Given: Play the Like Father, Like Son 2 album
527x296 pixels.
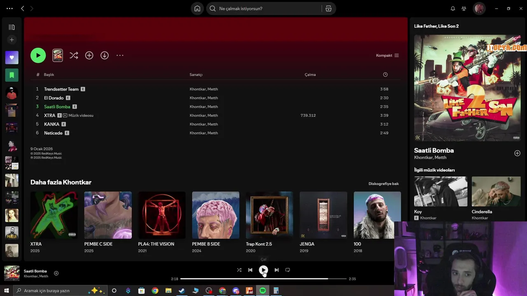Looking at the screenshot, I should [38, 55].
